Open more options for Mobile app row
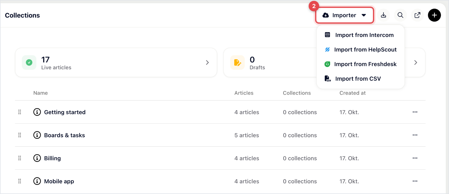 click(415, 181)
